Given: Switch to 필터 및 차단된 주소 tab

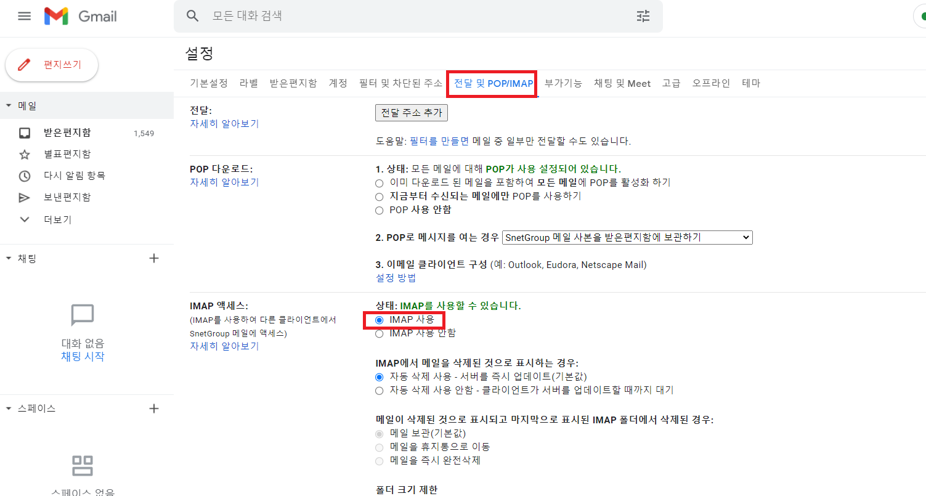Looking at the screenshot, I should coord(400,83).
